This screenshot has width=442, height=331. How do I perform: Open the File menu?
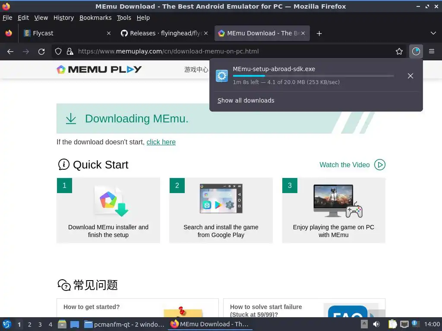click(7, 18)
